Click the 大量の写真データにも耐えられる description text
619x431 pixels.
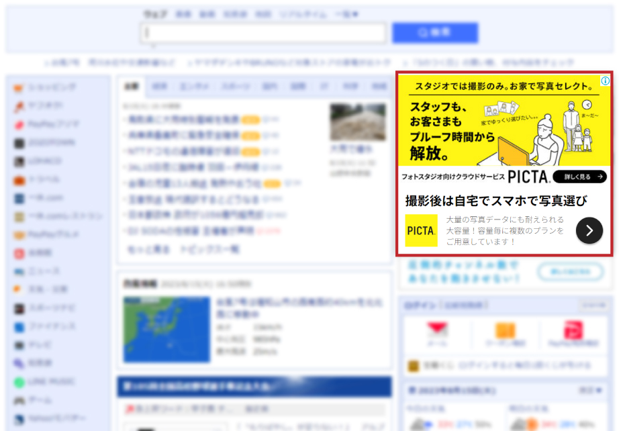pyautogui.click(x=505, y=230)
